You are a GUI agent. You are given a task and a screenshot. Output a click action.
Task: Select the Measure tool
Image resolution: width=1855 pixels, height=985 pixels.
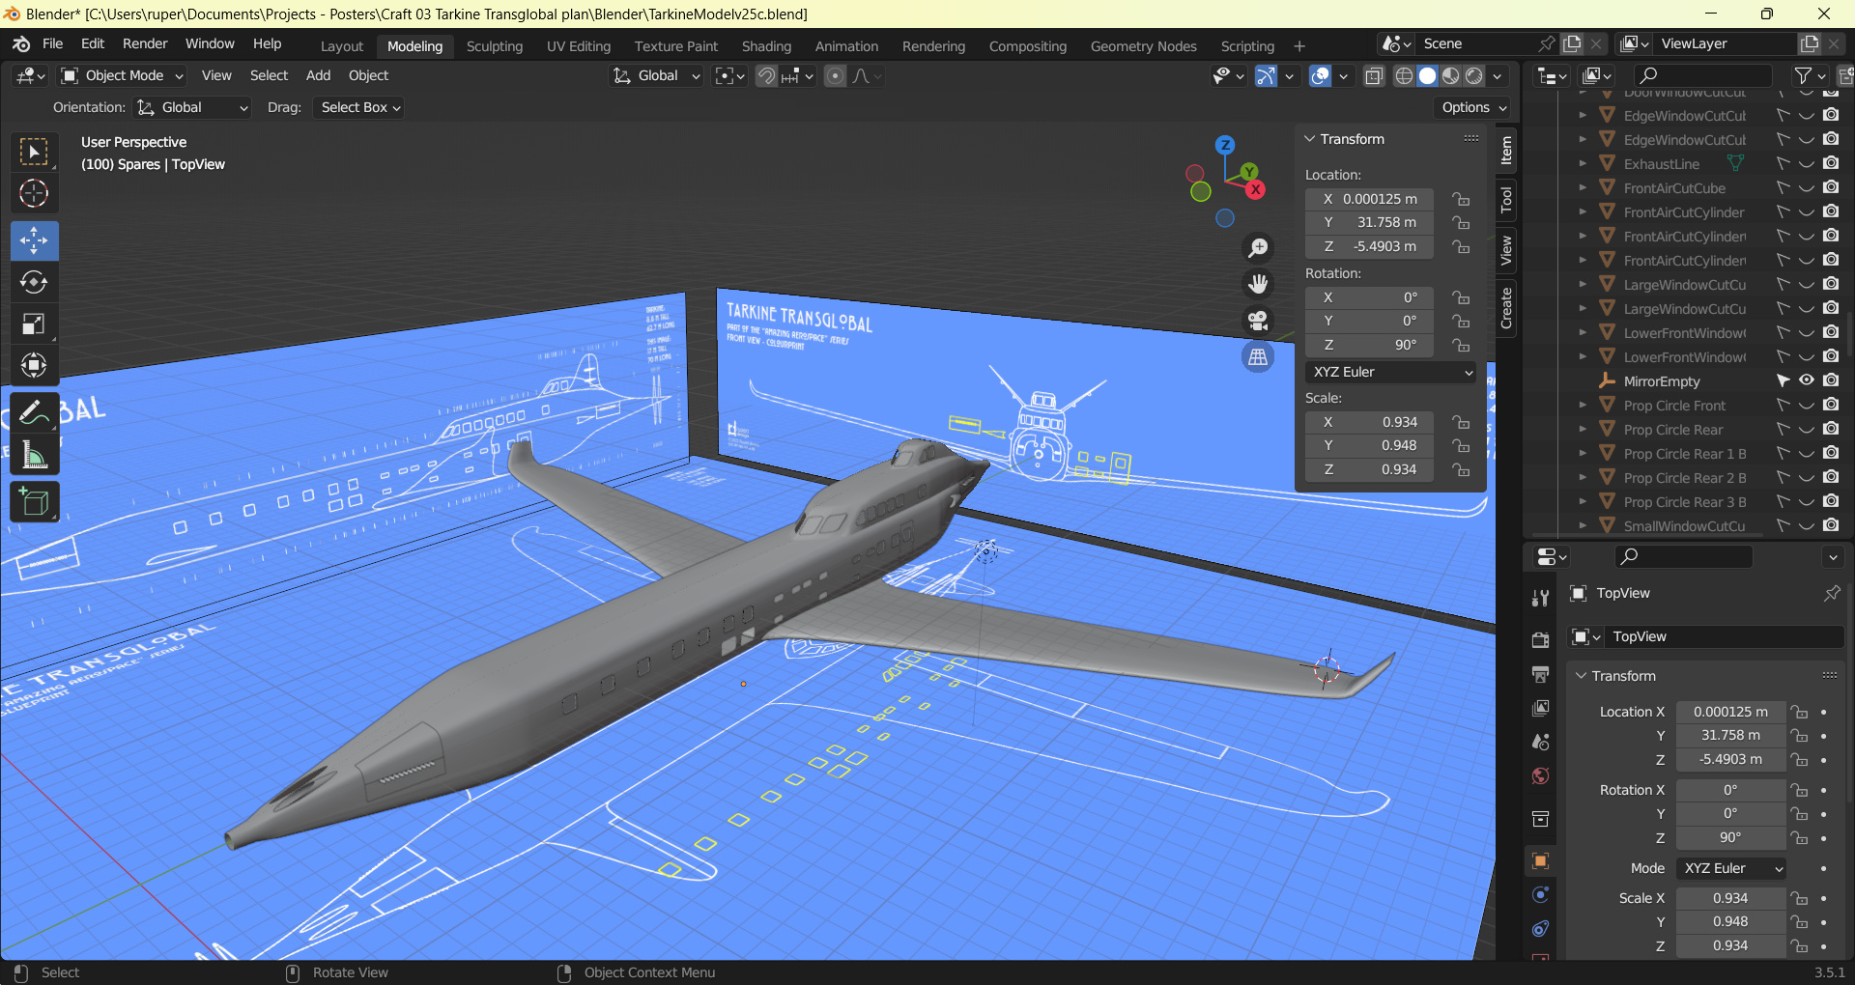point(34,455)
